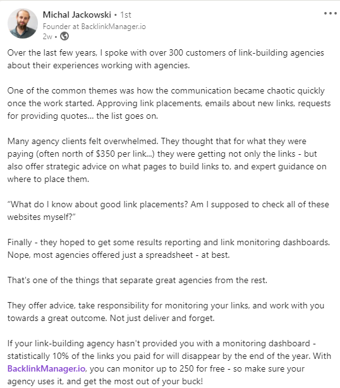Click the Nope, most agencies offered sentence

[119, 255]
